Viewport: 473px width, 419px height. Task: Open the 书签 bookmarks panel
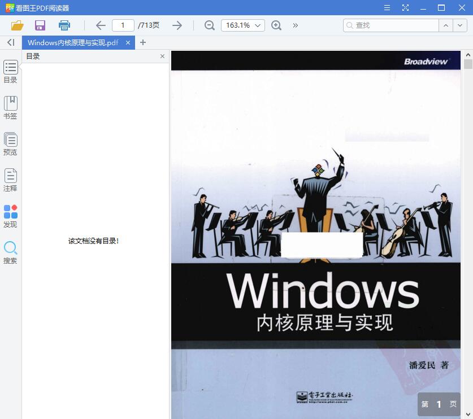pos(11,108)
